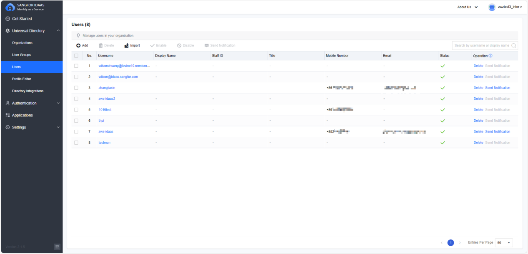Click status checkmark for testman

[x=443, y=143]
